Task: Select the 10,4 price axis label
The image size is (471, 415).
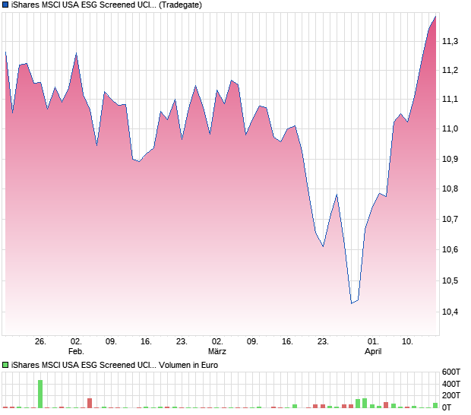Action: pyautogui.click(x=450, y=312)
